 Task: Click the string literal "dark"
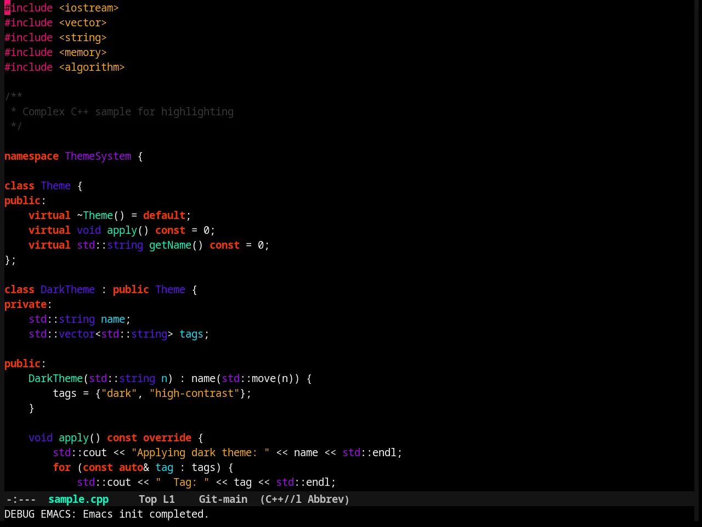pyautogui.click(x=119, y=393)
